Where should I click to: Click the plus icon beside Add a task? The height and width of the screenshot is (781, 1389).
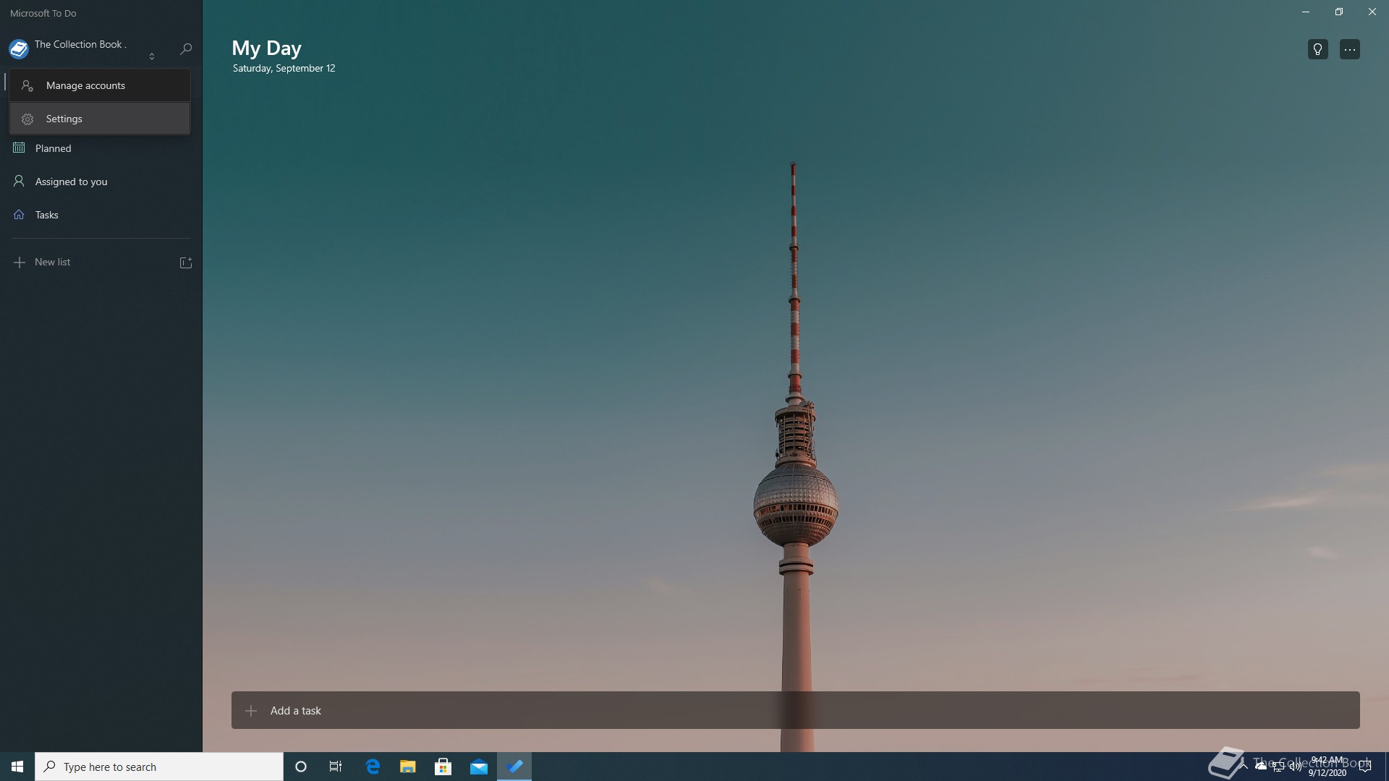coord(251,711)
